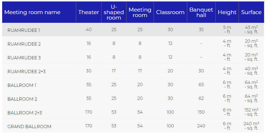Click the 152 m² surface cell

pos(251,112)
